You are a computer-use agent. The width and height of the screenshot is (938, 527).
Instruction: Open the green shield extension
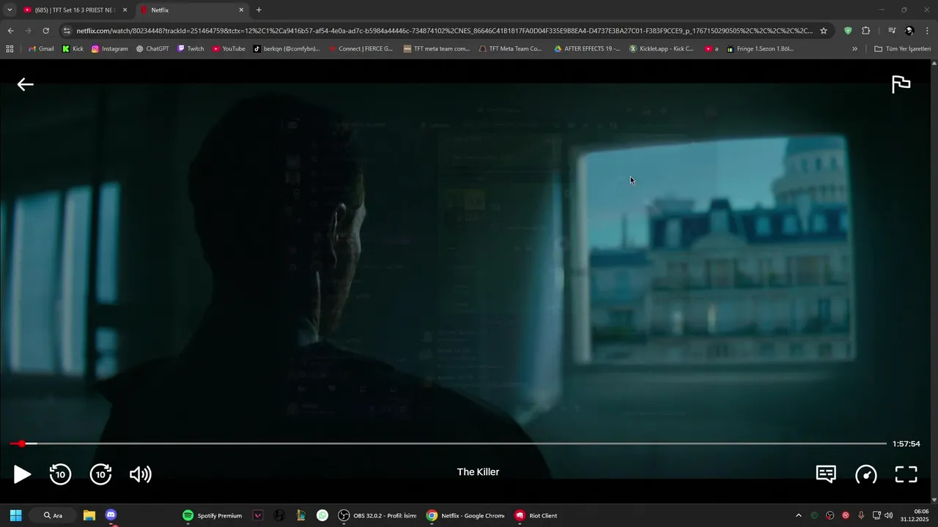[x=848, y=31]
